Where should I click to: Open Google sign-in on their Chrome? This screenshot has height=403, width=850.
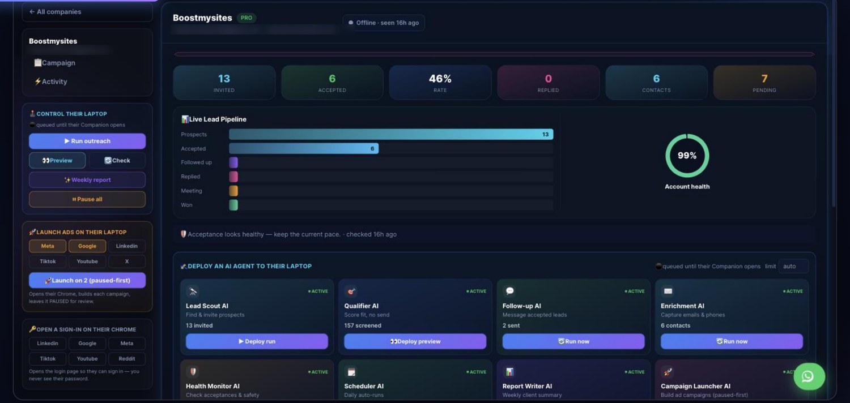[x=87, y=344]
